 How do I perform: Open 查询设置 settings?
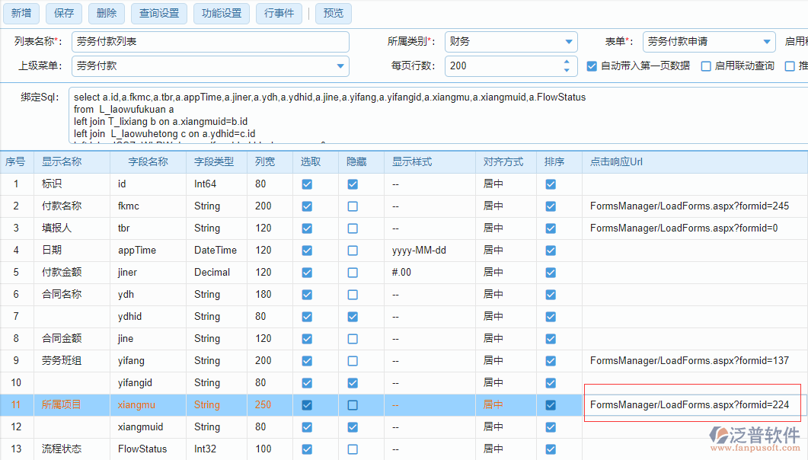(158, 13)
